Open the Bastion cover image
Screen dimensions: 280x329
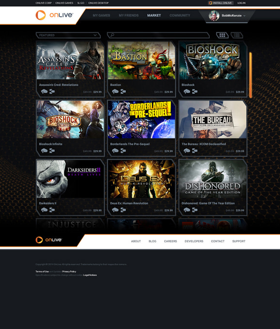tap(141, 60)
